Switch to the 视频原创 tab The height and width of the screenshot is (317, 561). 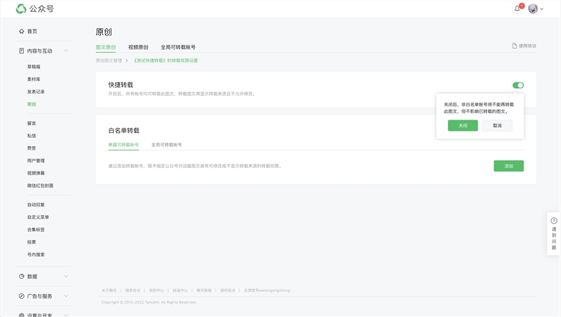[x=138, y=48]
